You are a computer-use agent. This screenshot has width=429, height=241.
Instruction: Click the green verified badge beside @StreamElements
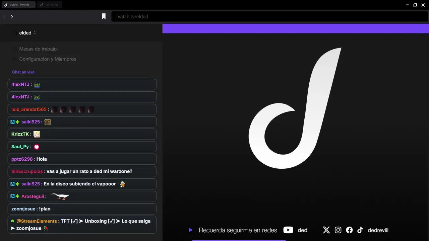(13, 221)
